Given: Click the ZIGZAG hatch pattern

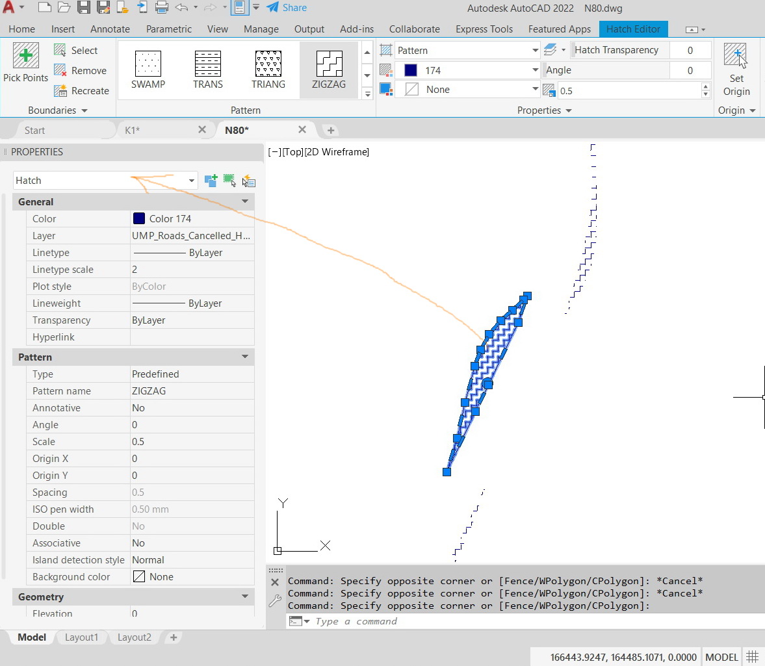Looking at the screenshot, I should click(x=329, y=68).
